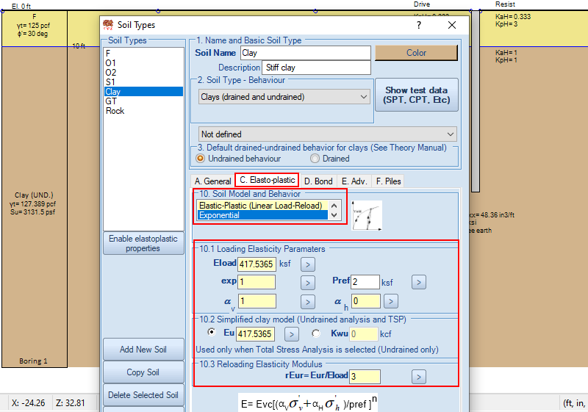This screenshot has width=588, height=412.
Task: Select Elastic-Plastic (Linear Load-Reload) model
Action: pos(262,206)
